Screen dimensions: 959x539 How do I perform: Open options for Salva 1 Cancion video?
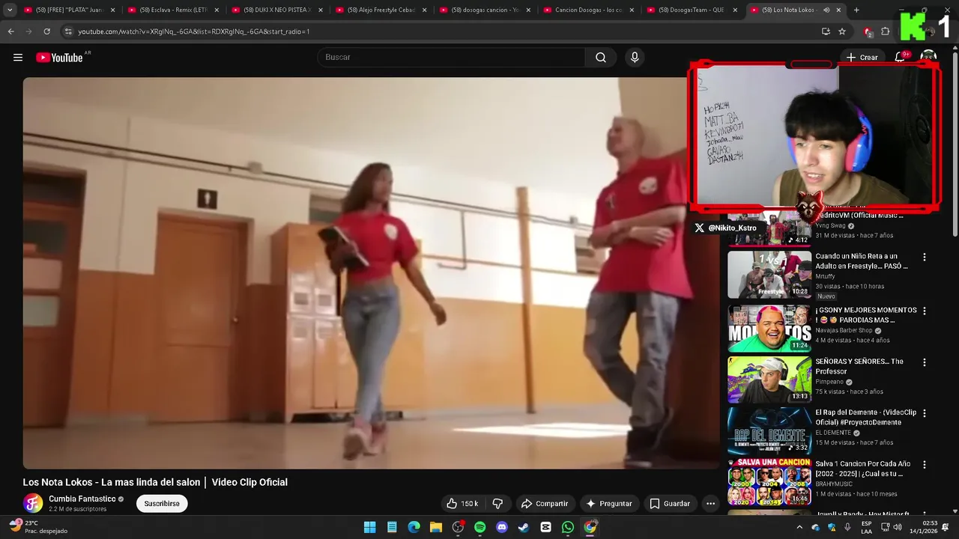point(924,465)
